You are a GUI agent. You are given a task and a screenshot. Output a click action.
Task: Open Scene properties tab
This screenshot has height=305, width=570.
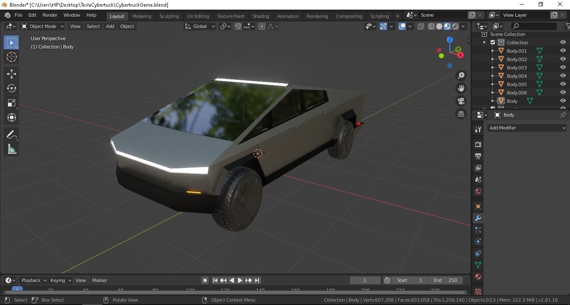478,180
